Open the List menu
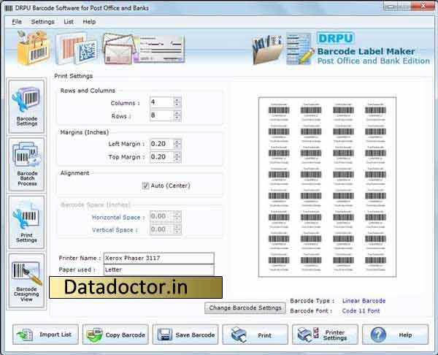 pyautogui.click(x=69, y=21)
